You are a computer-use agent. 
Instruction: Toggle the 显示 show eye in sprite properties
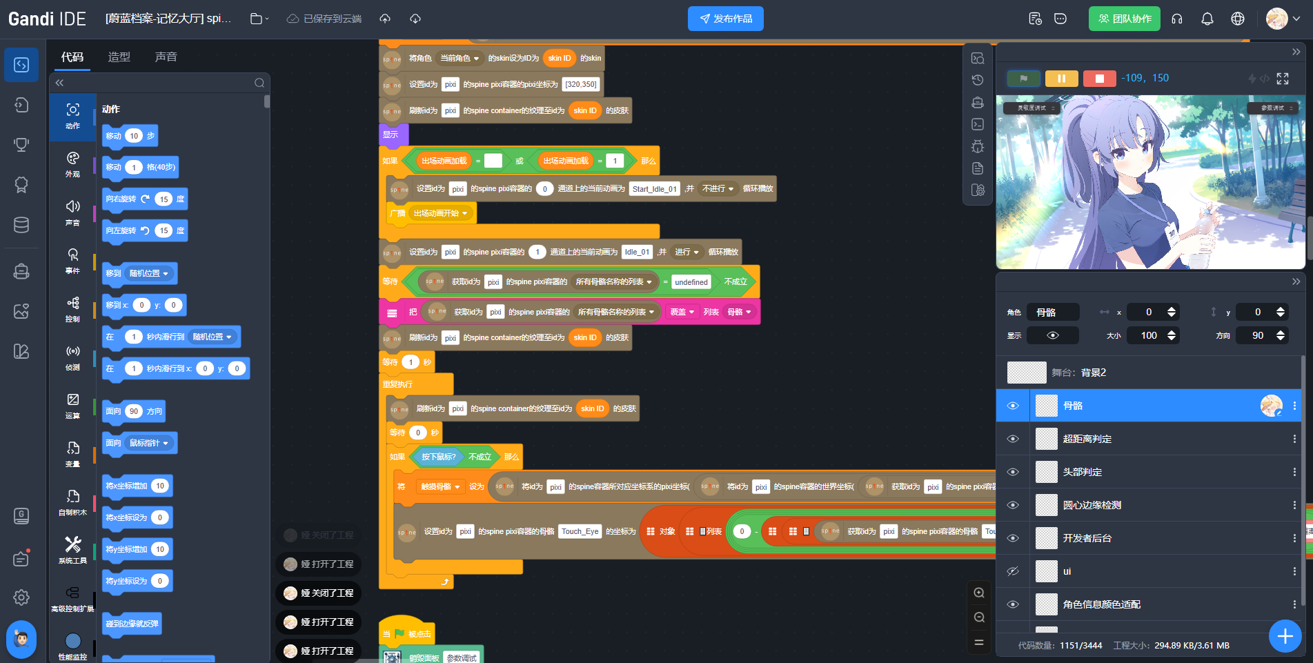coord(1053,335)
